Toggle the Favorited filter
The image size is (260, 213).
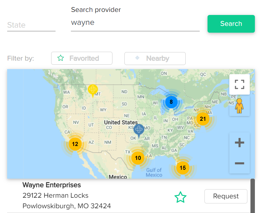click(x=82, y=58)
